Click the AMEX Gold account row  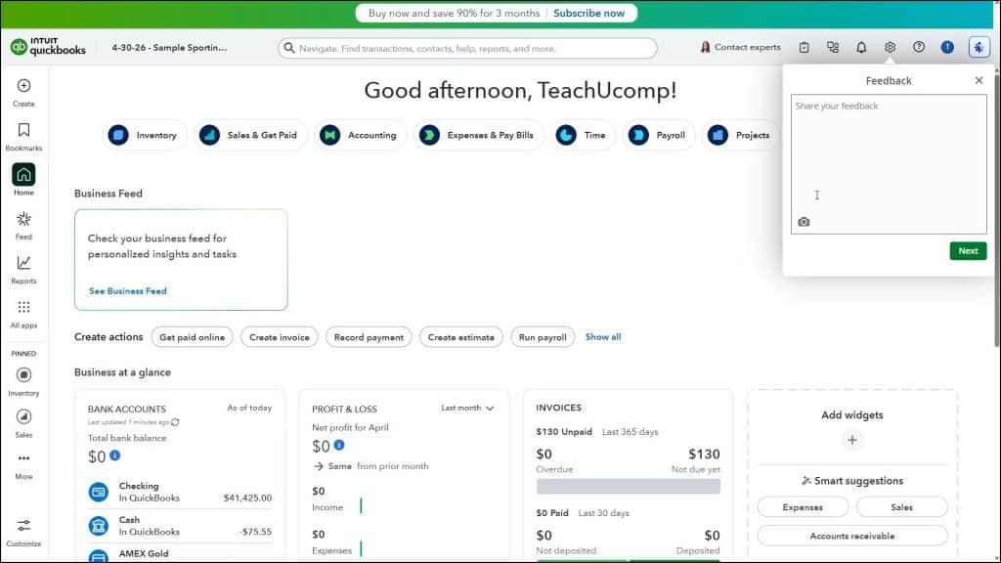click(x=180, y=554)
